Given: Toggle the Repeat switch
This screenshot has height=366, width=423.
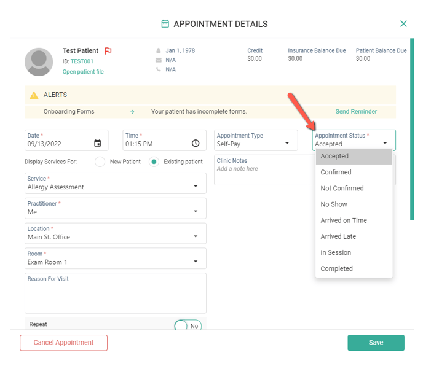Looking at the screenshot, I should coord(188,326).
